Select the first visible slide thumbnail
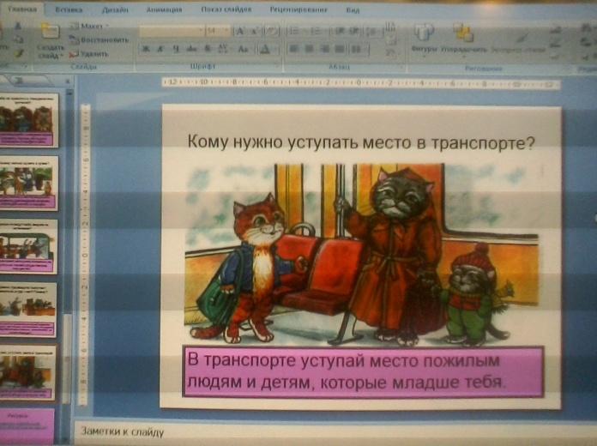 pos(29,120)
